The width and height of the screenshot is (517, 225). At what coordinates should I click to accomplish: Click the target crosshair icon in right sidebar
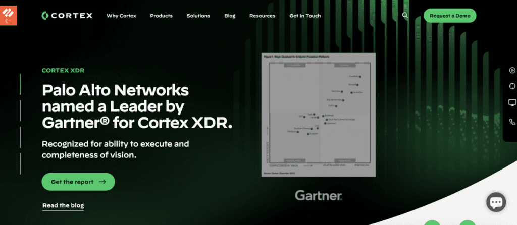(x=512, y=86)
